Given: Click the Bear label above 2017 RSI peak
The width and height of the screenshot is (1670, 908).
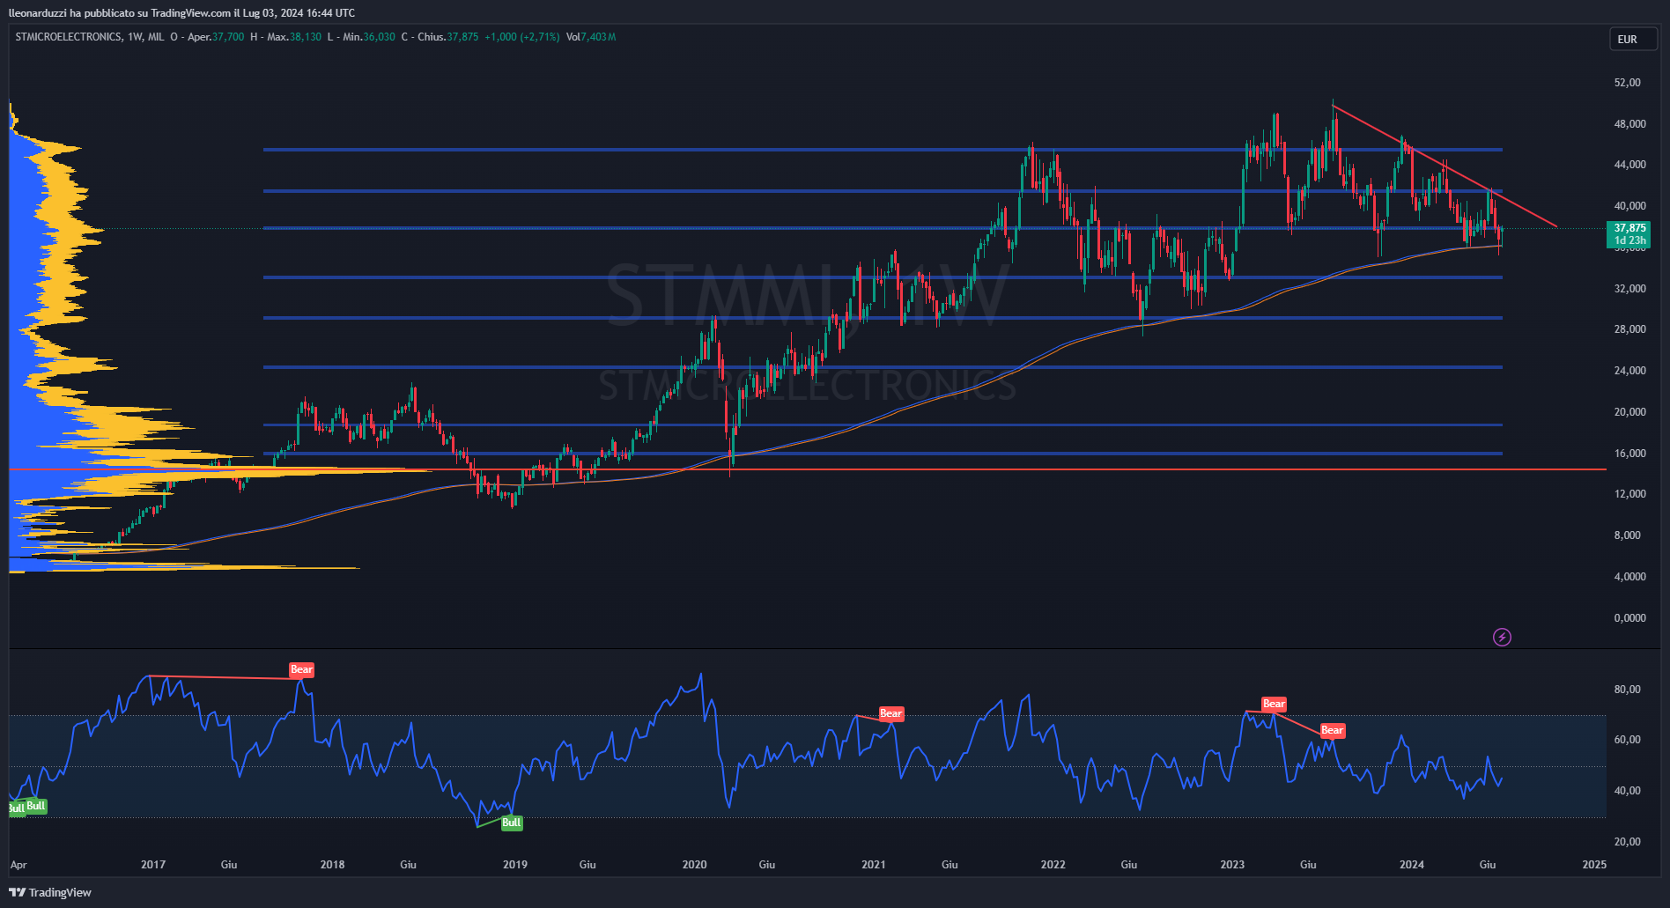Looking at the screenshot, I should coord(301,670).
